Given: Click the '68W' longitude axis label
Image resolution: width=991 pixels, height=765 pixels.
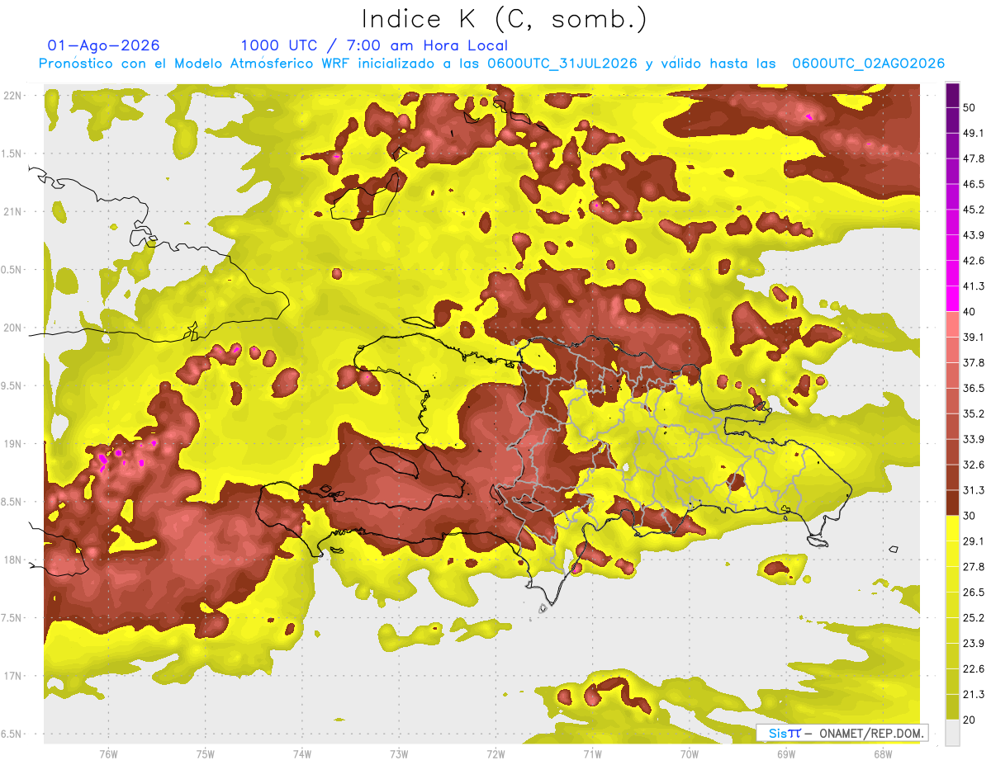Looking at the screenshot, I should (x=883, y=753).
